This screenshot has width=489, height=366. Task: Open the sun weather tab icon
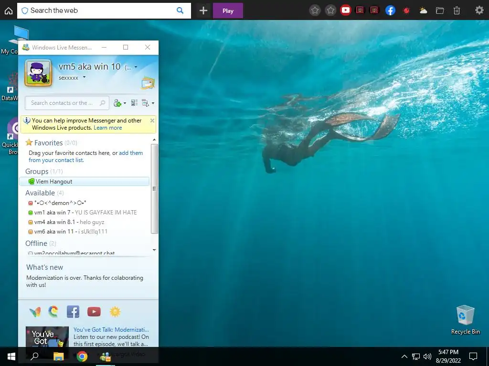pos(115,312)
